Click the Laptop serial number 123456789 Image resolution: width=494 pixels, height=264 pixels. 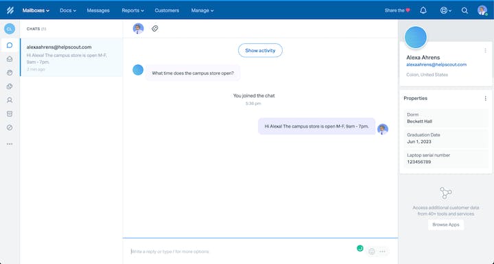(446, 158)
